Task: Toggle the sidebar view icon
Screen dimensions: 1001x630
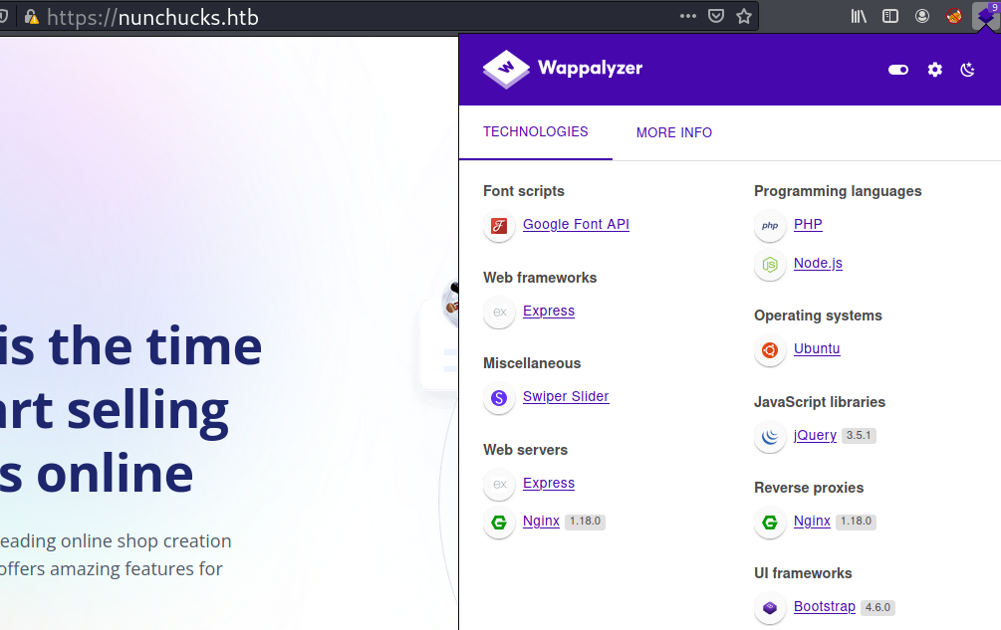Action: point(891,16)
